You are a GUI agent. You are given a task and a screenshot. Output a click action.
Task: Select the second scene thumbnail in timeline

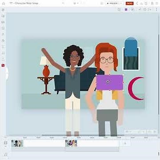71,143
